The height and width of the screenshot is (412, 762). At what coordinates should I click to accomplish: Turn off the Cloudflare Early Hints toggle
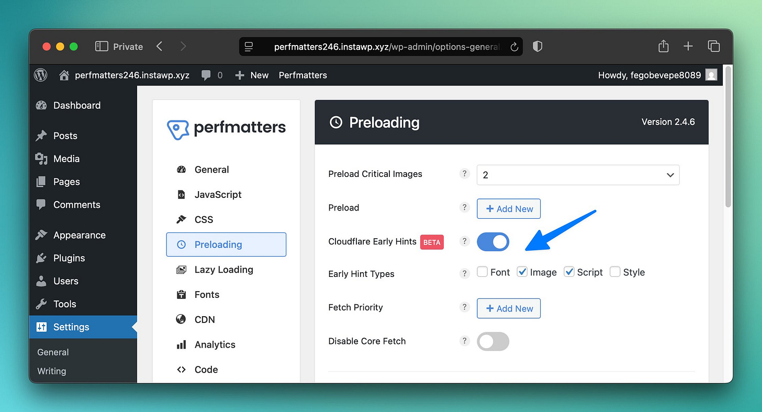coord(493,241)
